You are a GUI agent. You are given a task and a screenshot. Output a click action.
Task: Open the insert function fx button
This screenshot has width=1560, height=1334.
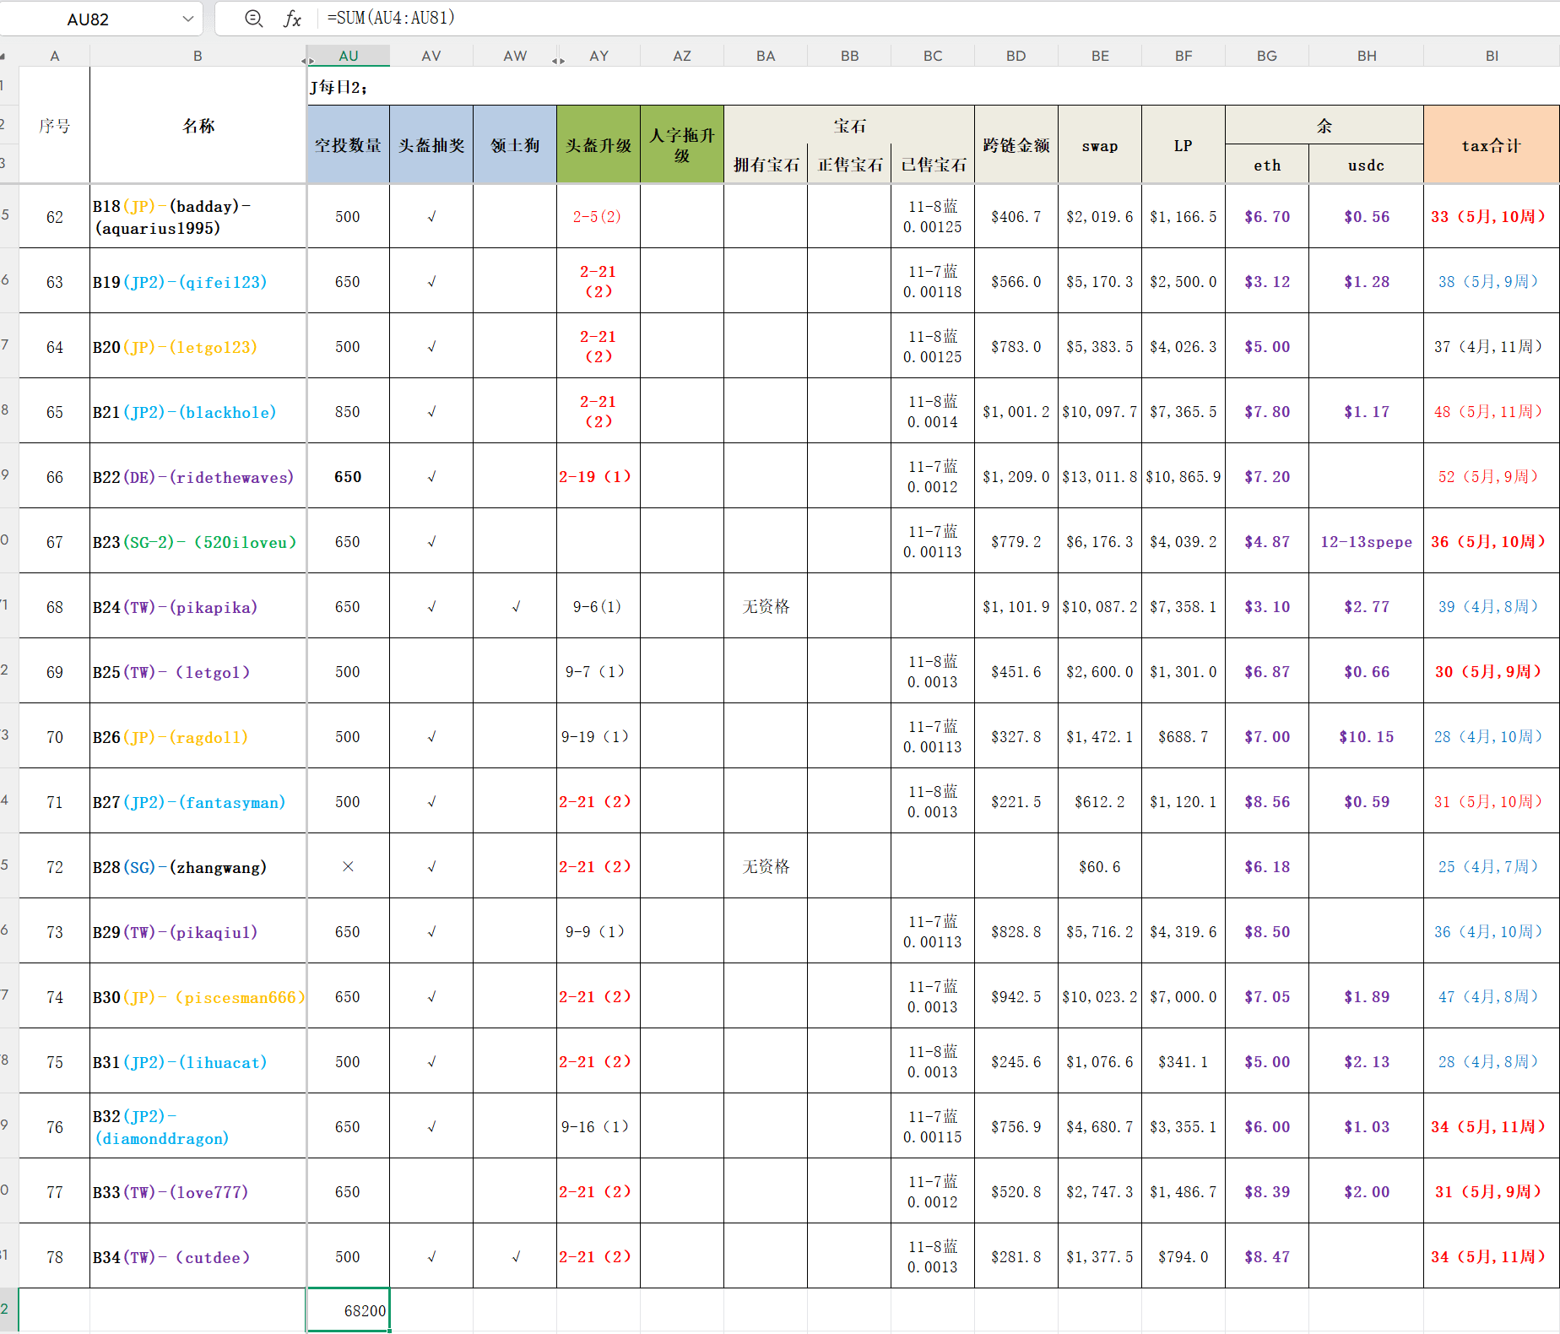pyautogui.click(x=292, y=19)
